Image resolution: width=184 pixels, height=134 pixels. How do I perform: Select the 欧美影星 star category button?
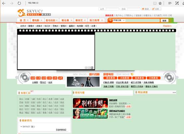tap(139, 78)
